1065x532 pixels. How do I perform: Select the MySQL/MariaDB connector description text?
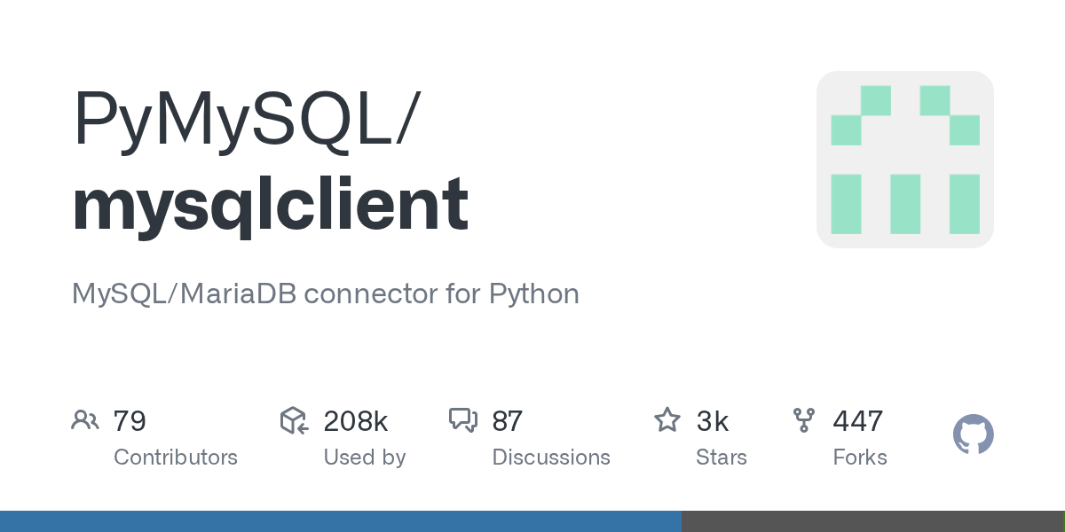tap(325, 293)
